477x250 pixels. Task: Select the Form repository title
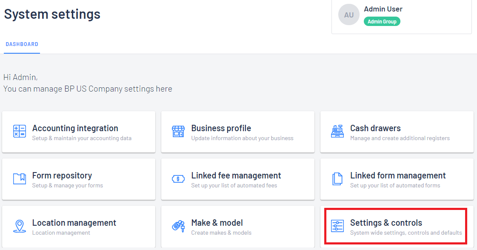click(x=62, y=176)
